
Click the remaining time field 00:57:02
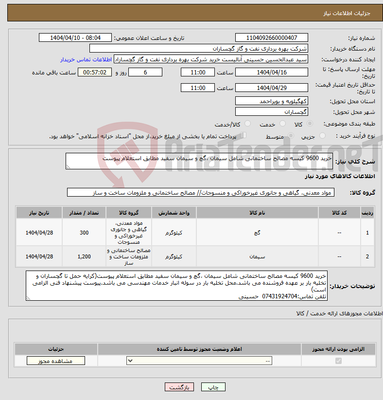pos(95,72)
